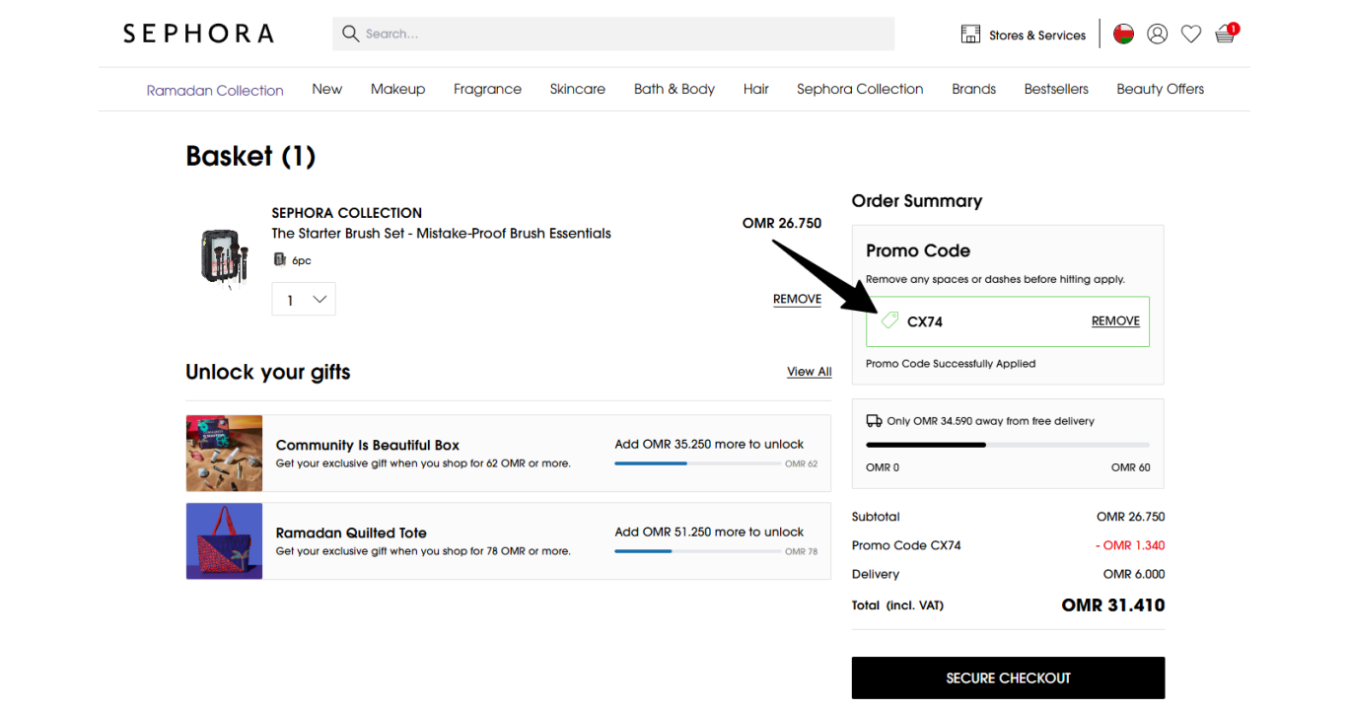Click Add OMR 35.250 more to unlock
1349x710 pixels.
pyautogui.click(x=709, y=444)
